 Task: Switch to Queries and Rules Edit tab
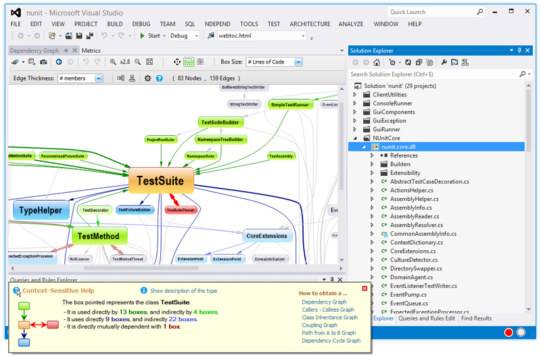[427, 318]
